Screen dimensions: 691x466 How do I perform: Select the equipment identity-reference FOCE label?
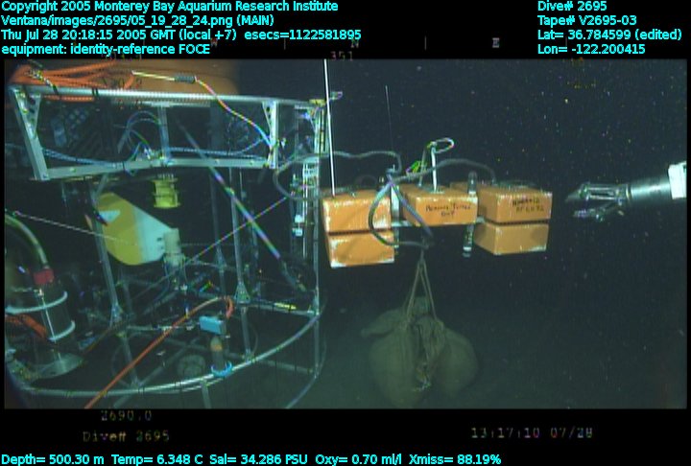106,48
